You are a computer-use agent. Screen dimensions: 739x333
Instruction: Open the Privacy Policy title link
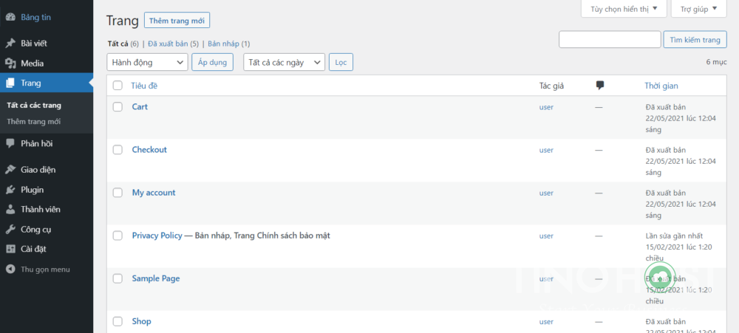click(x=157, y=236)
